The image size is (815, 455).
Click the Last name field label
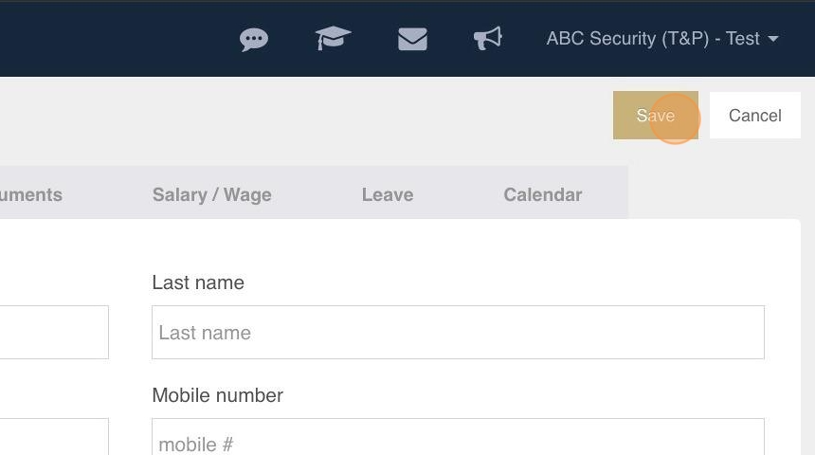coord(198,282)
